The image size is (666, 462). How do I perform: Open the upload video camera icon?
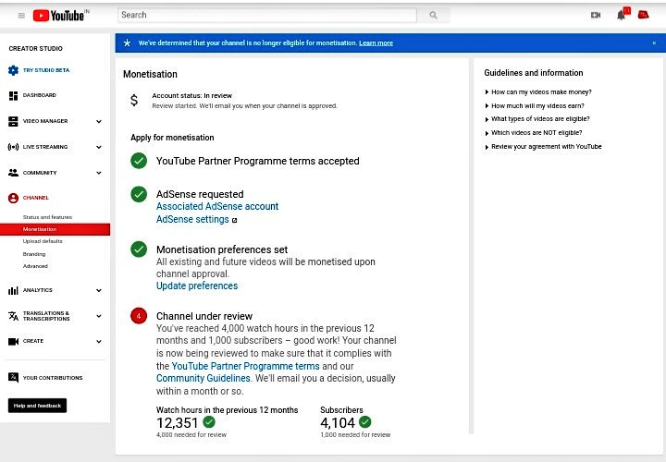[596, 16]
